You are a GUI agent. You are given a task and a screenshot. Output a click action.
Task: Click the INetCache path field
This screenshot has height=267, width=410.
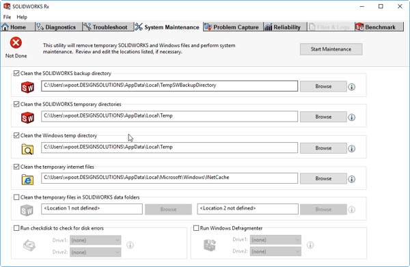(169, 178)
